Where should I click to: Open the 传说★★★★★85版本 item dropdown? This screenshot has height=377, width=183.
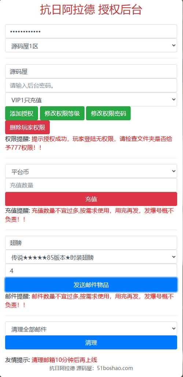point(91,257)
